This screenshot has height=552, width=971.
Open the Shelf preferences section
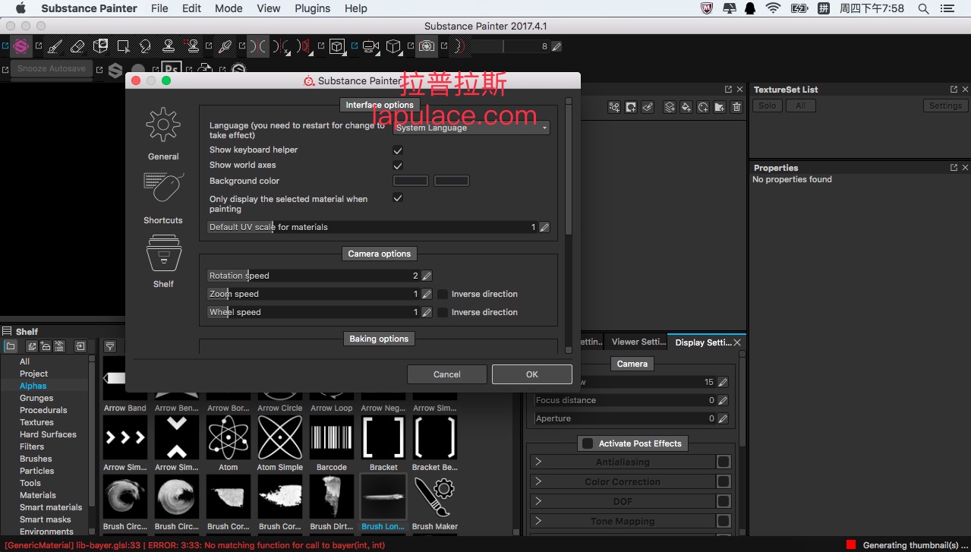point(163,261)
